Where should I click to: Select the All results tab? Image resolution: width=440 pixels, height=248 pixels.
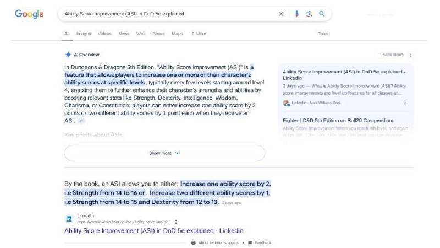pos(67,34)
